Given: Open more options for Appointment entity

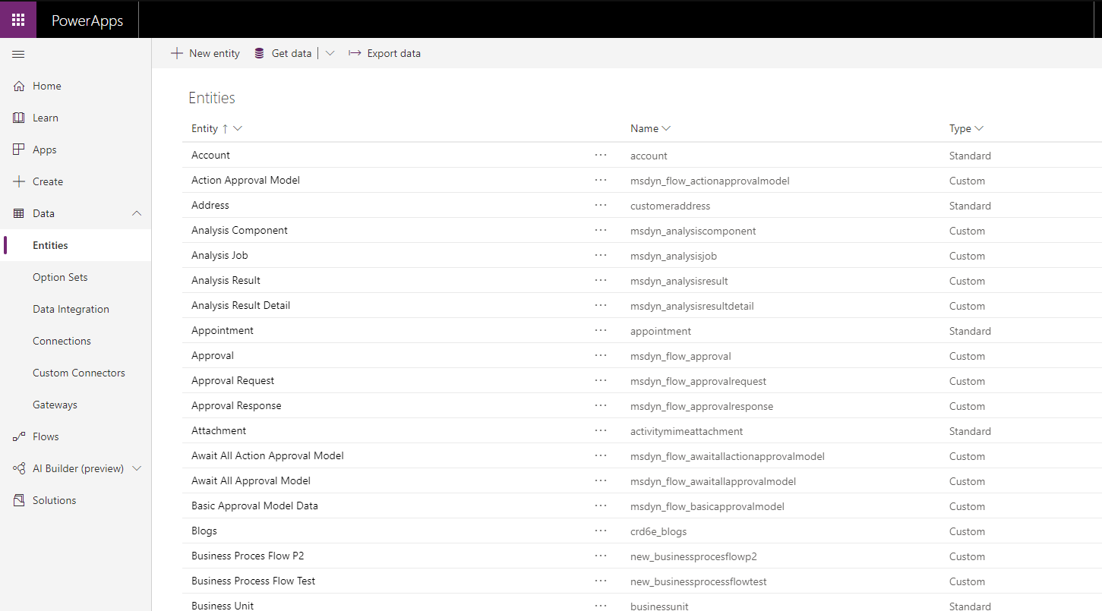Looking at the screenshot, I should (x=601, y=330).
